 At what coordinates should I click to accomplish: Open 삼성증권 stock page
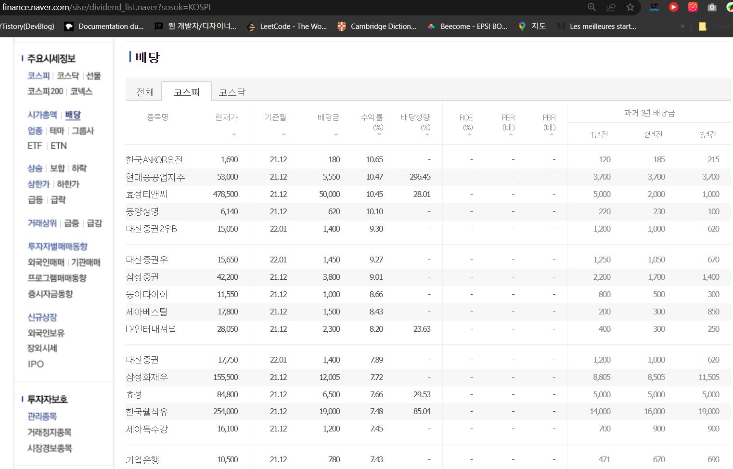142,277
